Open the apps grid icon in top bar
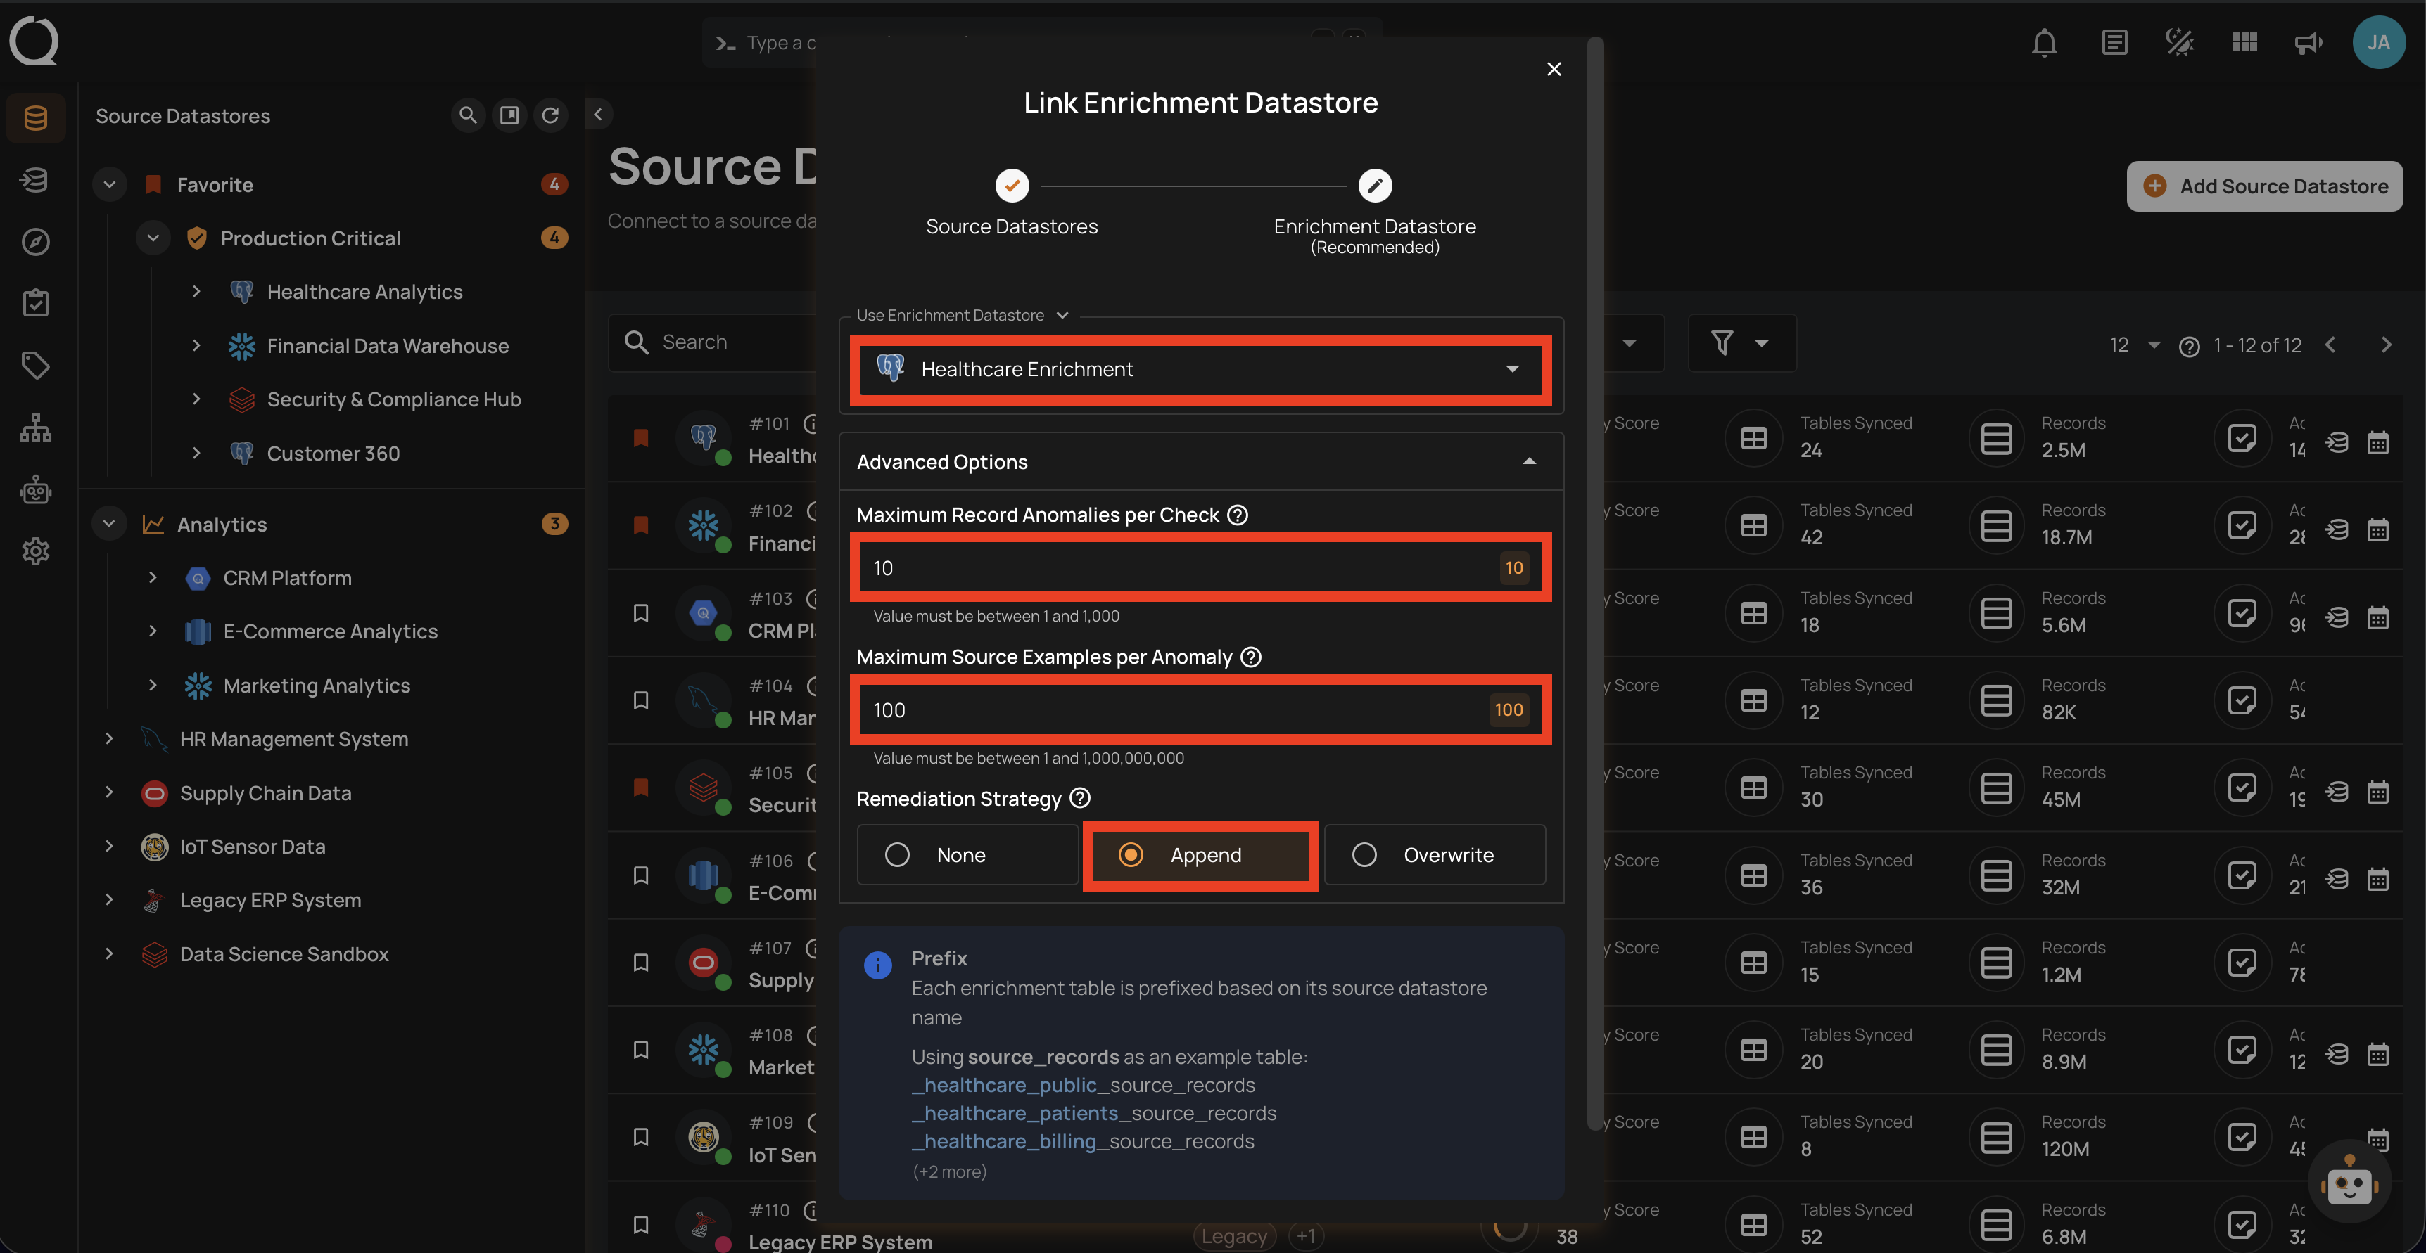Viewport: 2426px width, 1253px height. pyautogui.click(x=2244, y=42)
